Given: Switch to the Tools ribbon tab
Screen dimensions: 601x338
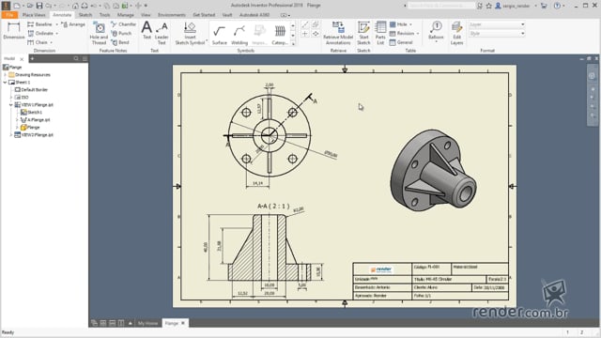Looking at the screenshot, I should 104,15.
